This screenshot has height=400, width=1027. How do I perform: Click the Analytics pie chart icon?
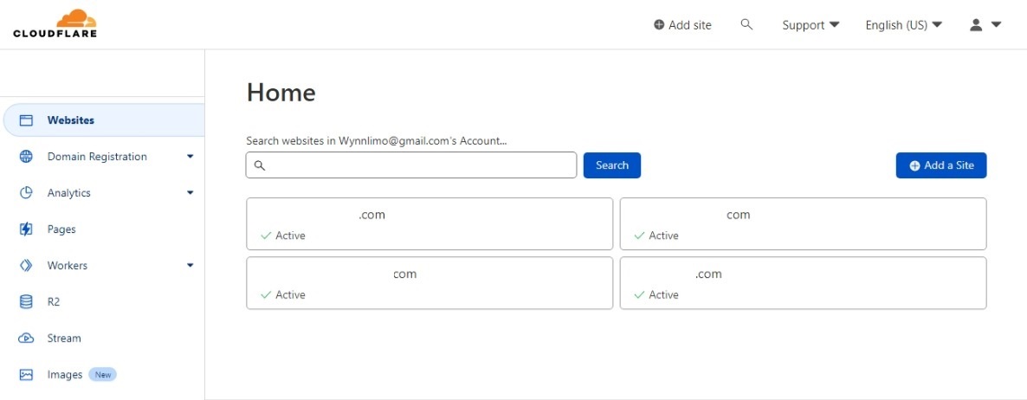(x=26, y=193)
